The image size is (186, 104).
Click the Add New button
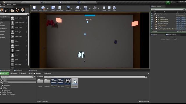(x=5, y=73)
